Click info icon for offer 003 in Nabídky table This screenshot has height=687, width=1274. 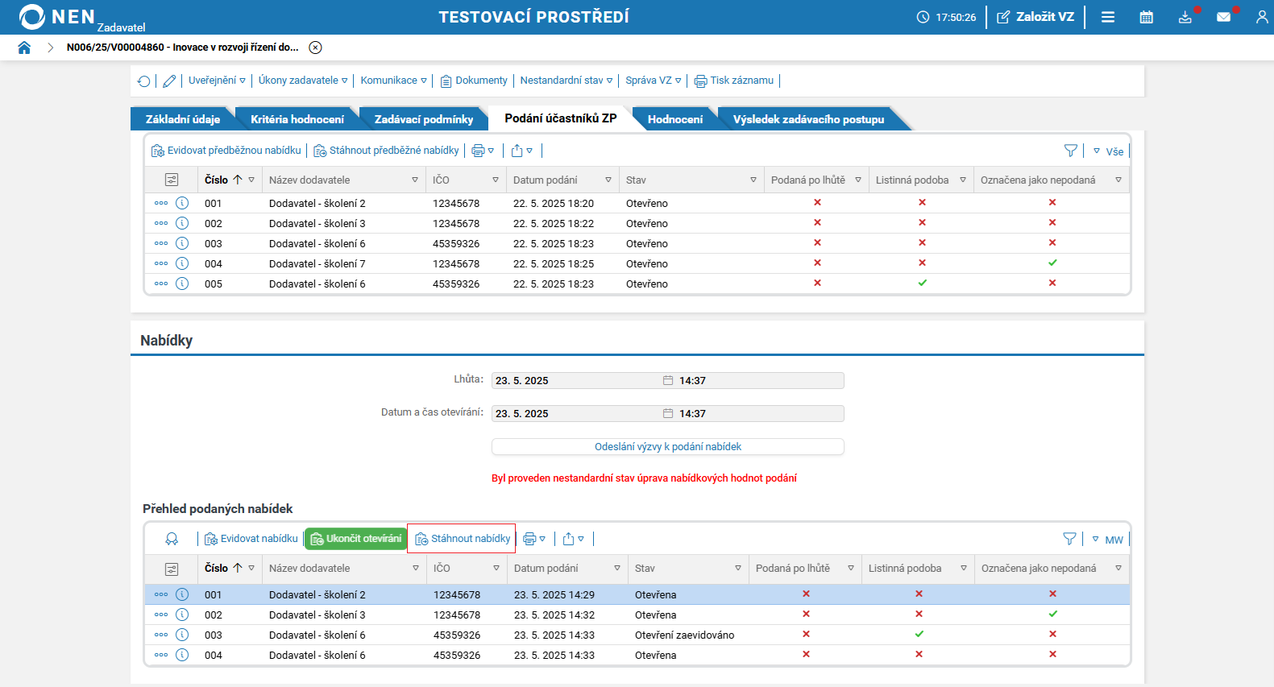(x=182, y=635)
